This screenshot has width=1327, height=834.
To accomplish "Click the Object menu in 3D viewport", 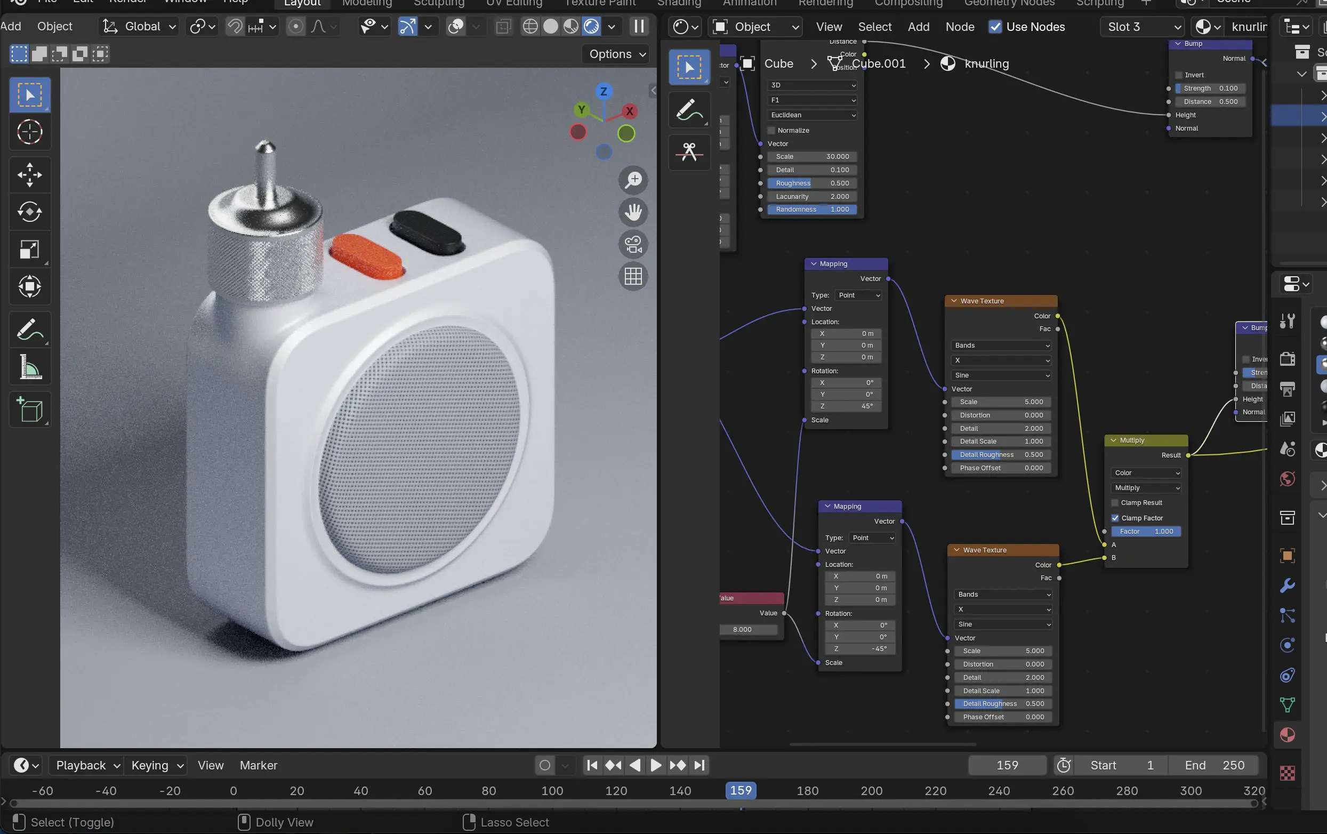I will coord(54,27).
